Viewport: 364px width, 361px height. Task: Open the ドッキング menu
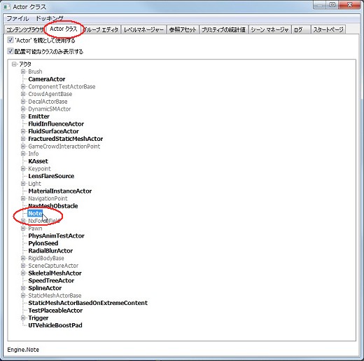(x=50, y=18)
